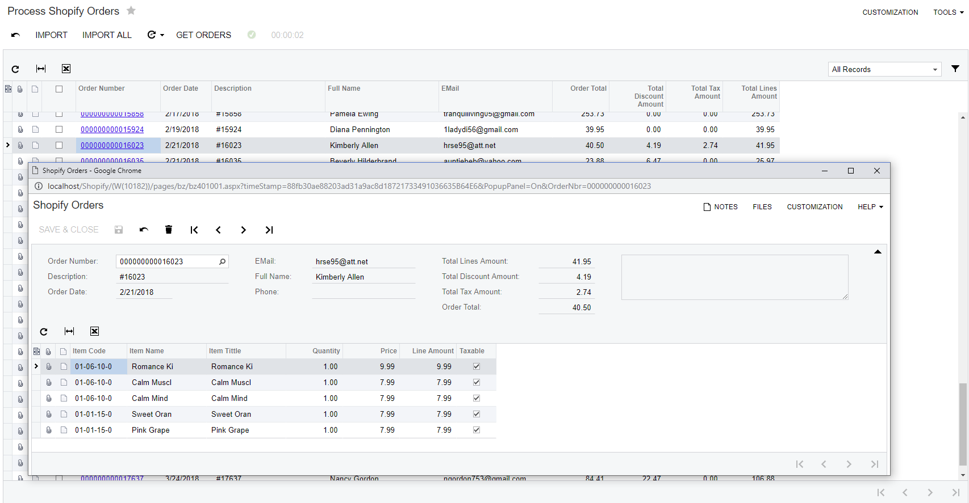The image size is (969, 503).
Task: Toggle Taxable checkbox for Romance Ki
Action: [x=477, y=366]
